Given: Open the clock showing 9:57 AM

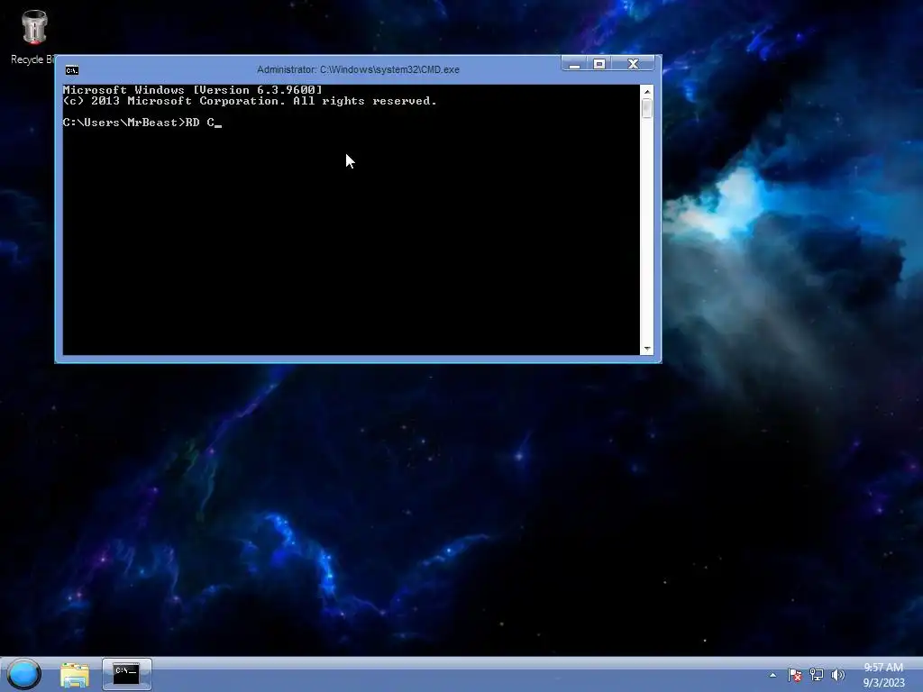Looking at the screenshot, I should click(x=883, y=675).
